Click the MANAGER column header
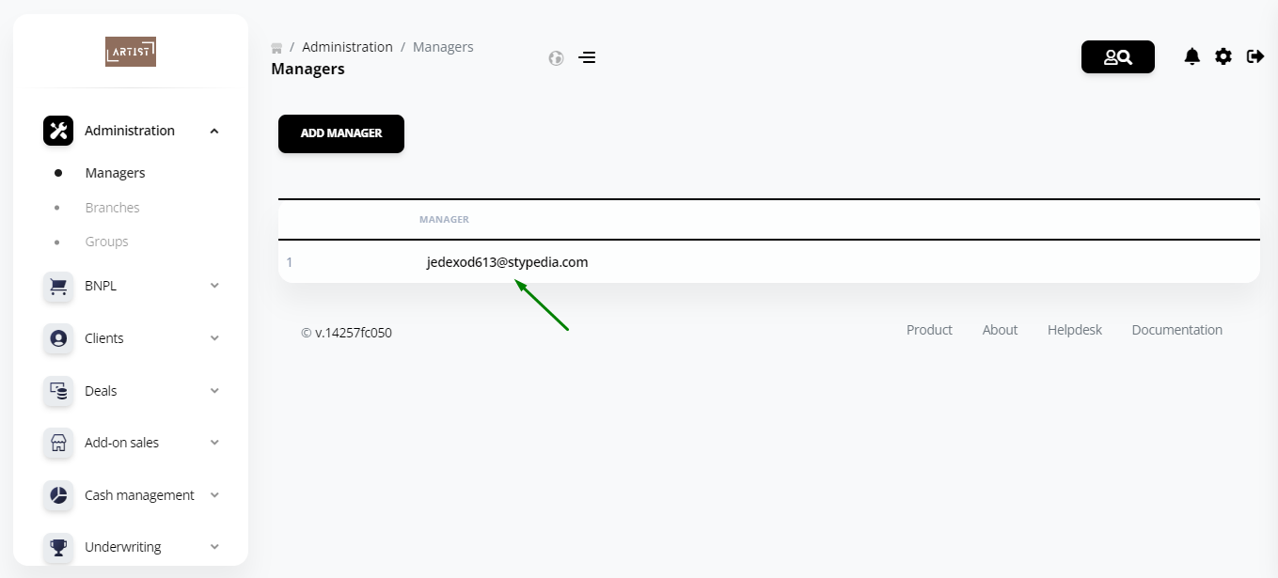 pyautogui.click(x=444, y=220)
